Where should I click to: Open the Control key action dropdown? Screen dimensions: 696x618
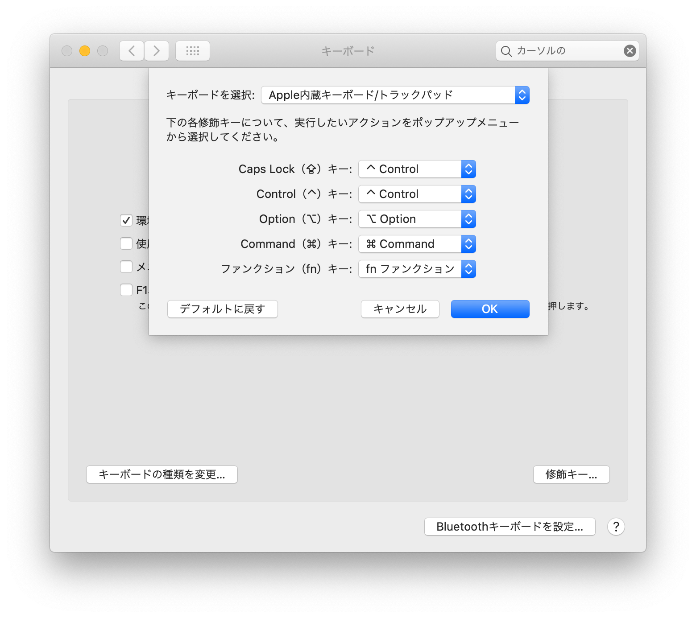click(x=417, y=194)
